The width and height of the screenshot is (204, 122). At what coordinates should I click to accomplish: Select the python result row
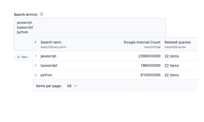pos(115,75)
